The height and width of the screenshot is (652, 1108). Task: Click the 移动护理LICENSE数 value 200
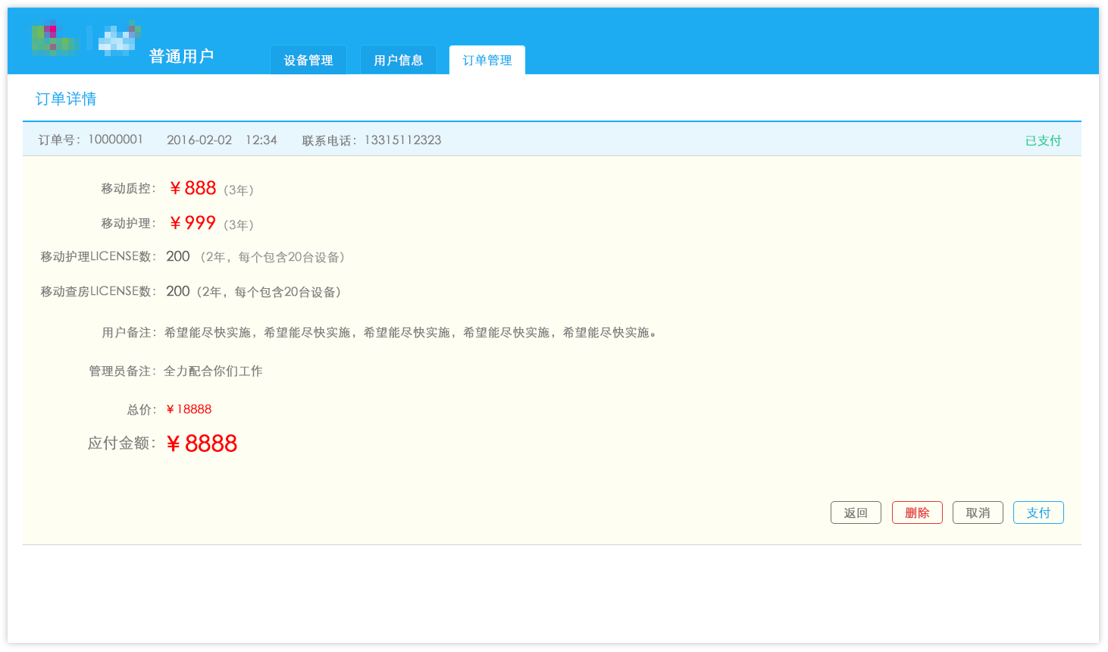coord(178,256)
